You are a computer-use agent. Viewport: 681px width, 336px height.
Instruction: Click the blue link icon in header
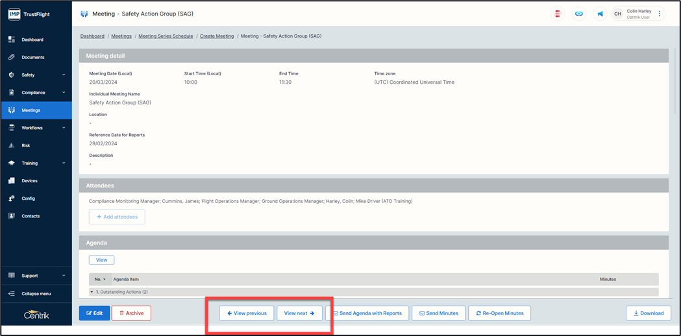coord(578,14)
